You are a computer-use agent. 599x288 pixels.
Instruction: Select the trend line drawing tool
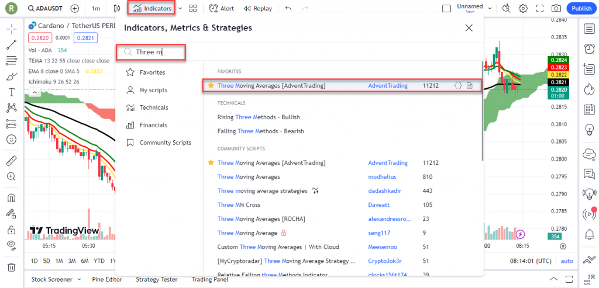point(12,44)
